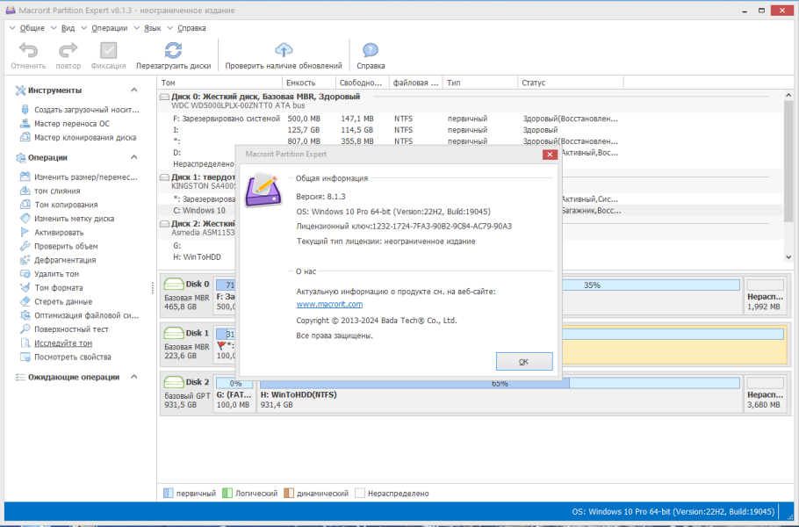Click the Disk 0 drive icon in disk map
The height and width of the screenshot is (527, 799).
(x=174, y=284)
